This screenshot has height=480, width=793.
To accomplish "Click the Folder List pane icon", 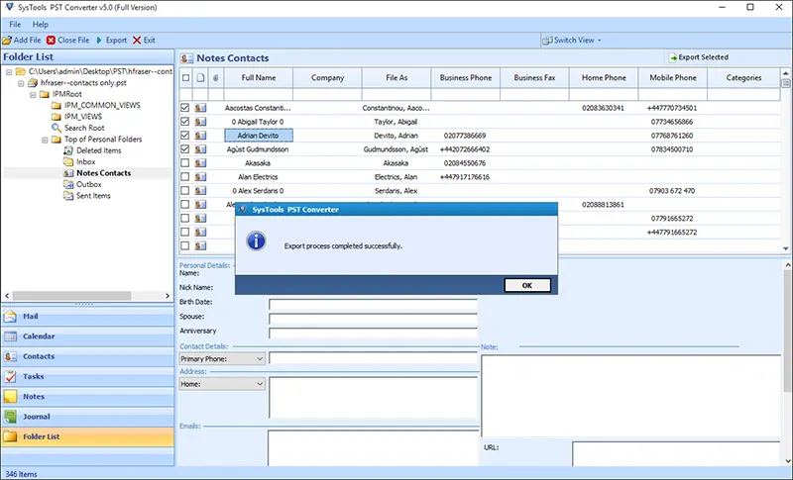I will 11,436.
